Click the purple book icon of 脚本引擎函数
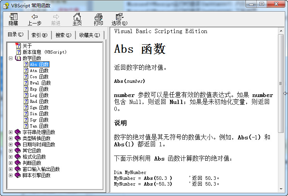Viewport: 288px width, 196px height. point(18,175)
